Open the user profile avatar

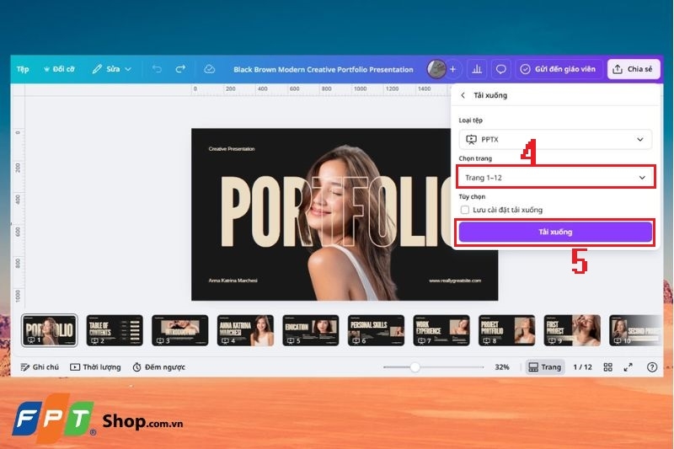tap(436, 69)
